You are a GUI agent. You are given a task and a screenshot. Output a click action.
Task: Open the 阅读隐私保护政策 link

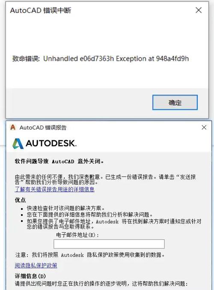coord(36,266)
